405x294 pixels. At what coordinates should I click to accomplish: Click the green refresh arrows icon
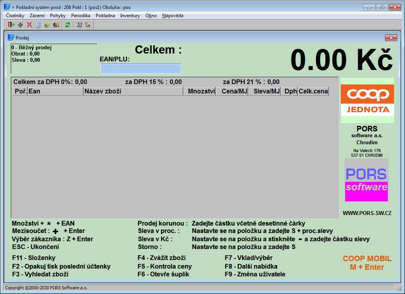tap(68, 25)
